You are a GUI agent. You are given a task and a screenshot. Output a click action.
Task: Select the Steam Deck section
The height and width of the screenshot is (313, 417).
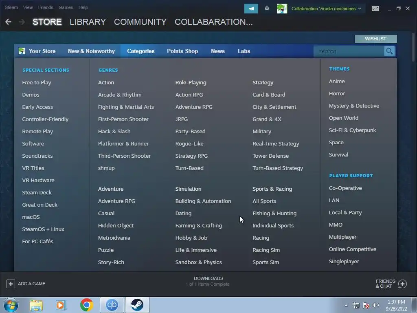point(37,192)
